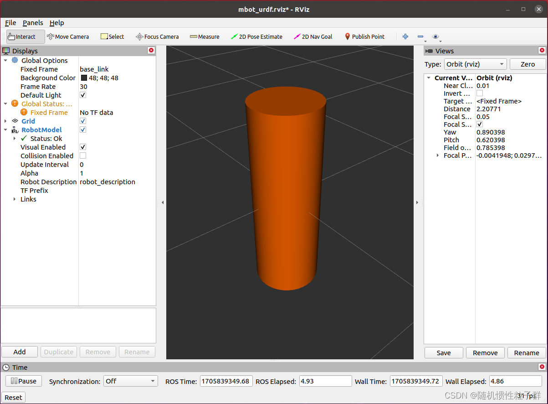This screenshot has width=548, height=404.
Task: Open the Synchronization dropdown
Action: click(x=130, y=381)
